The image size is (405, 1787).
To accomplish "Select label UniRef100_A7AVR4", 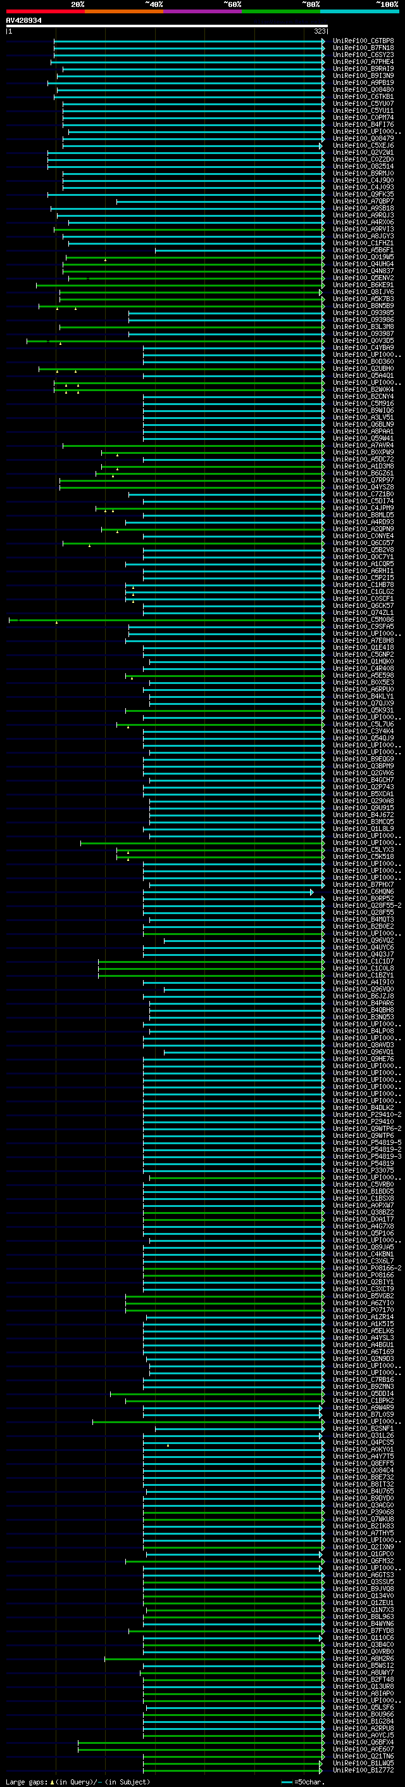I will point(363,446).
